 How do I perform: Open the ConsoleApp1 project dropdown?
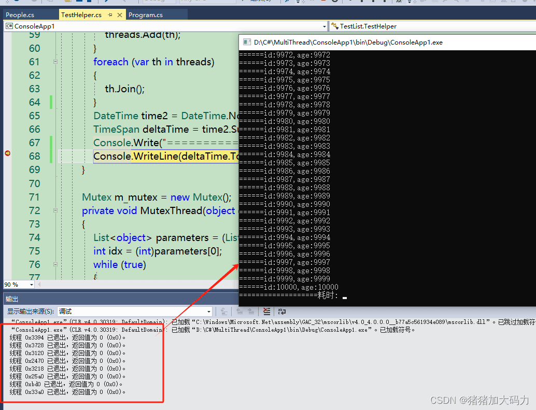325,26
